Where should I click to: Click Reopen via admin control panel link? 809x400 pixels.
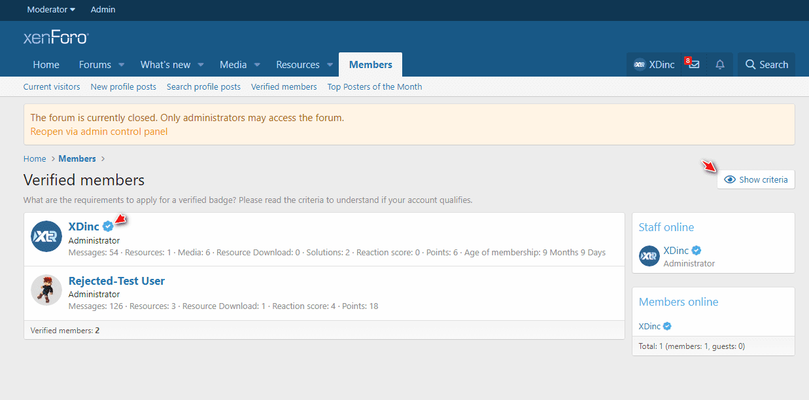pos(99,131)
